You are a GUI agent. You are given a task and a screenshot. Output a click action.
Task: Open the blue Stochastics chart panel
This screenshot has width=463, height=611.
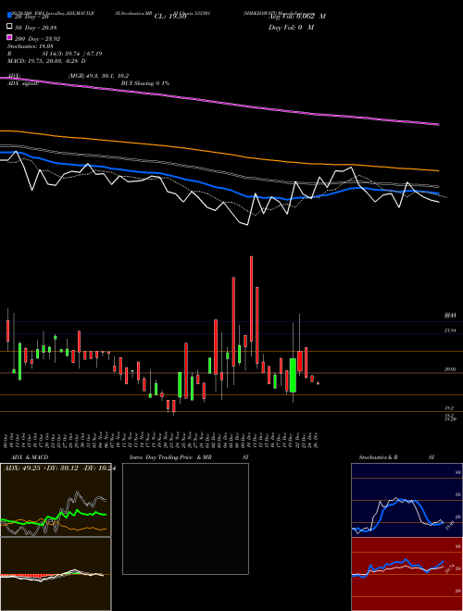point(407,500)
